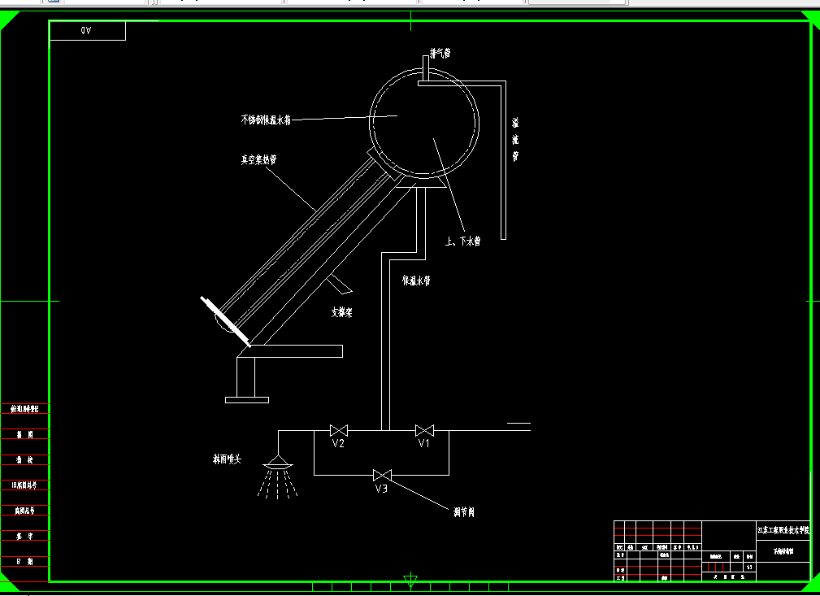The width and height of the screenshot is (820, 596).
Task: Select the 上、下水管 label
Action: [x=462, y=241]
